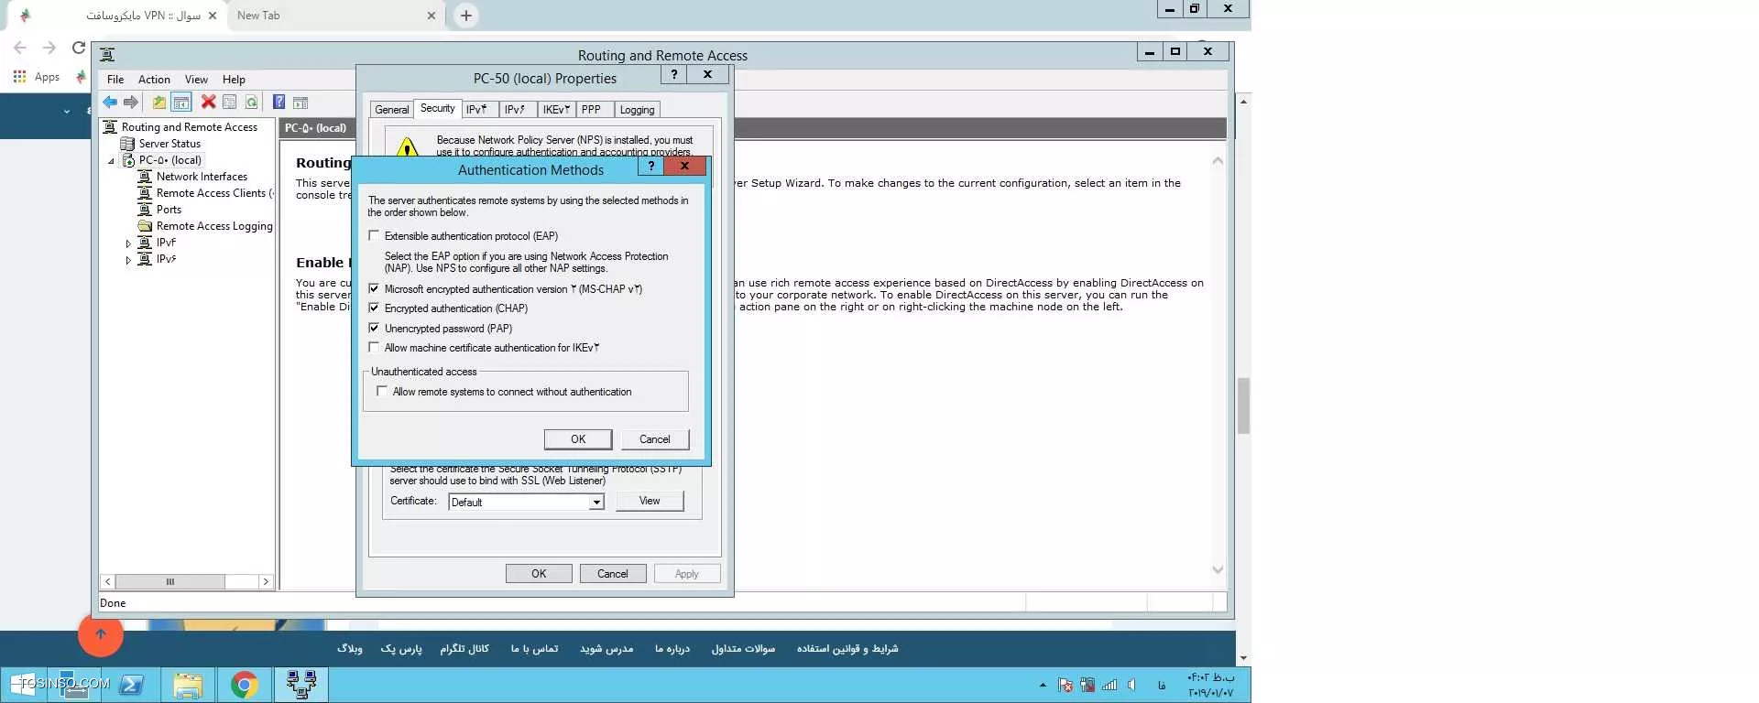
Task: Click the language indicator فا in taskbar
Action: (1162, 685)
